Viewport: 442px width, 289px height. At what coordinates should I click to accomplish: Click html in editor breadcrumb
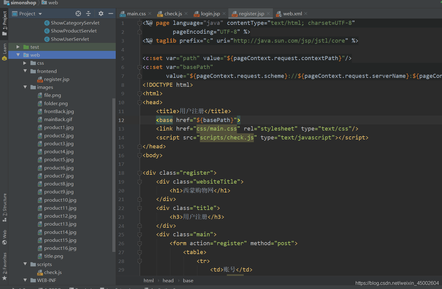point(149,280)
